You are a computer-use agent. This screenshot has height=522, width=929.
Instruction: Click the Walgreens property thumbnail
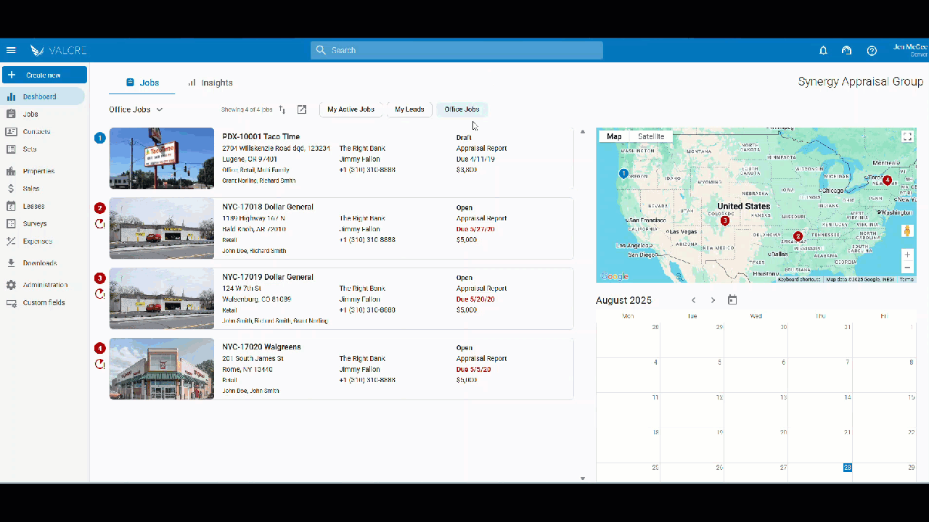point(162,368)
